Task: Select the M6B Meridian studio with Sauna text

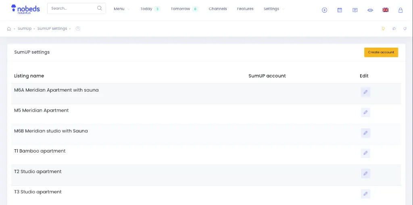Action: tap(51, 131)
